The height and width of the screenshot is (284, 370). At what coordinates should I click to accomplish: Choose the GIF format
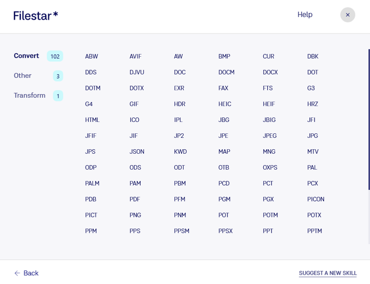(x=134, y=104)
